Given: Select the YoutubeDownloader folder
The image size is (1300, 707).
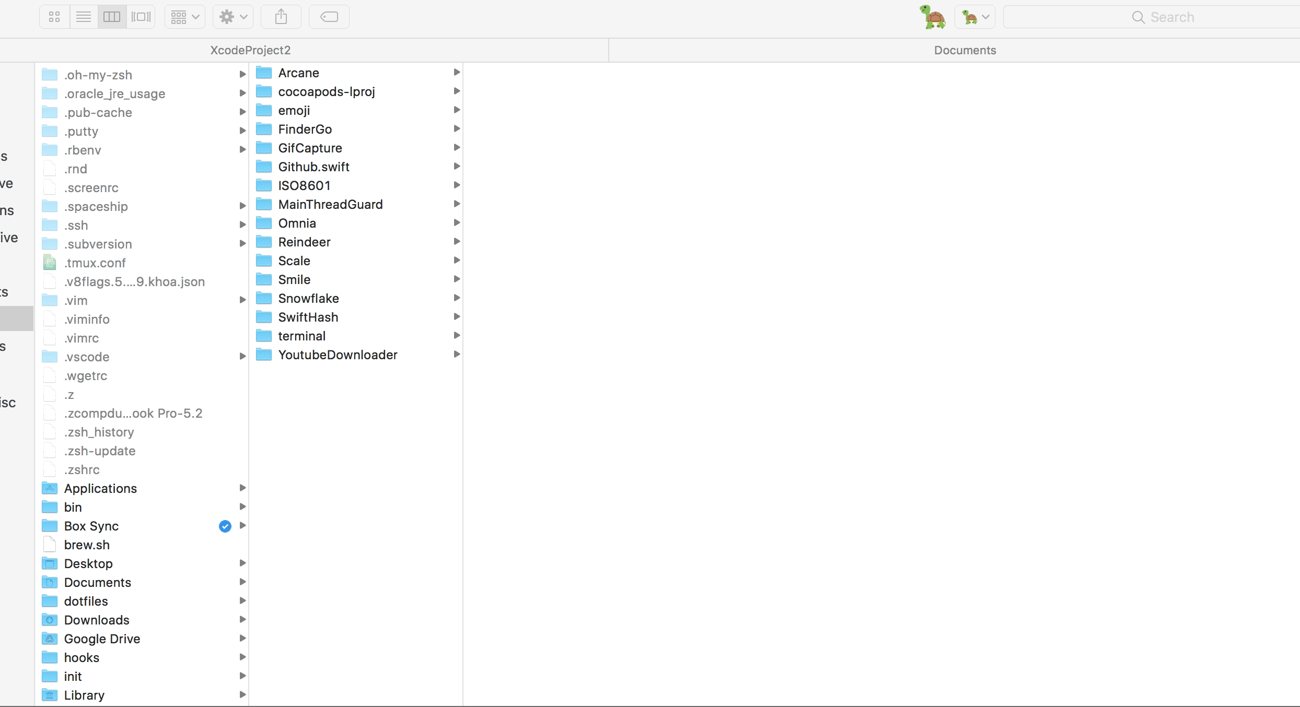Looking at the screenshot, I should [338, 355].
